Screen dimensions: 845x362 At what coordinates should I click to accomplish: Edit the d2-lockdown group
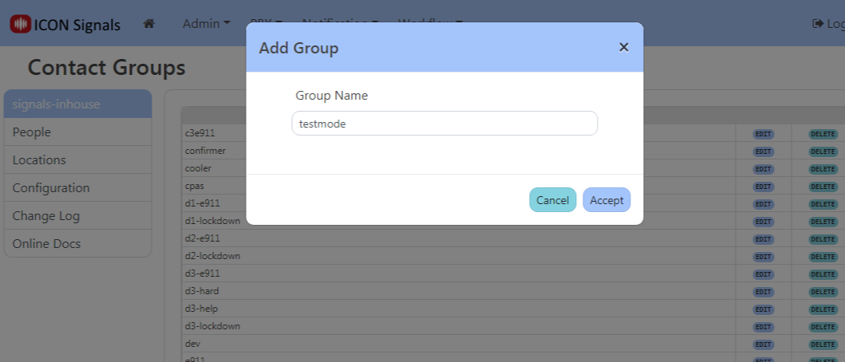[x=763, y=257]
